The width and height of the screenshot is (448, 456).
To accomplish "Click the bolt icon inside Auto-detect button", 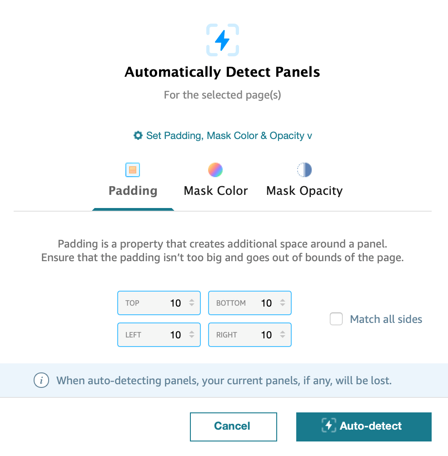I will pyautogui.click(x=329, y=426).
